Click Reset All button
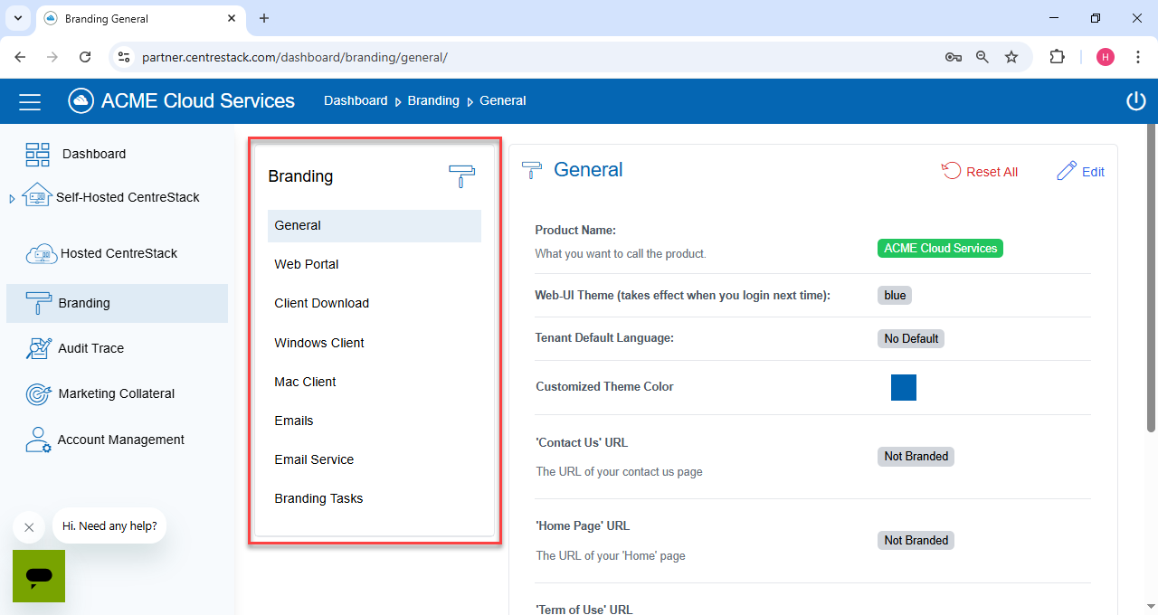Image resolution: width=1158 pixels, height=615 pixels. 980,172
